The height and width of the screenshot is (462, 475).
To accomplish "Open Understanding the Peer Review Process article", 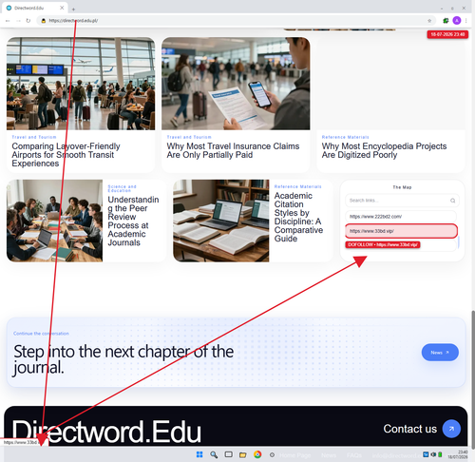I will pos(133,221).
